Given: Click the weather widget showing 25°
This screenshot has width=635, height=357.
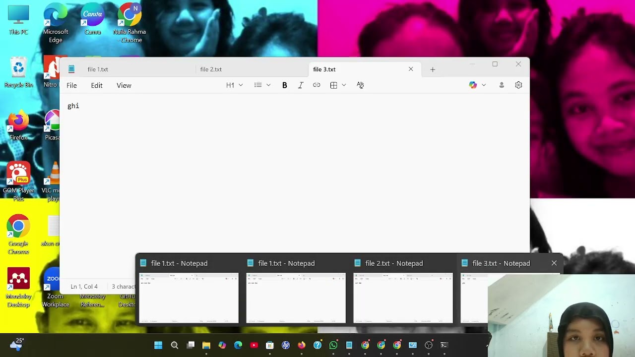Looking at the screenshot, I should pos(16,345).
